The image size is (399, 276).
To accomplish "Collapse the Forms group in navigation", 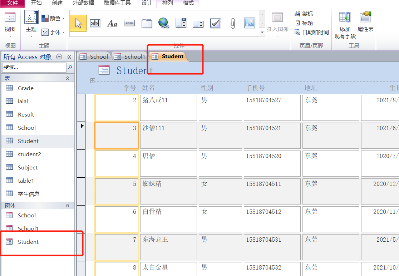I will pyautogui.click(x=68, y=206).
